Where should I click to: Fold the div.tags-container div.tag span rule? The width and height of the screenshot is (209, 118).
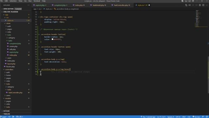click(39, 17)
